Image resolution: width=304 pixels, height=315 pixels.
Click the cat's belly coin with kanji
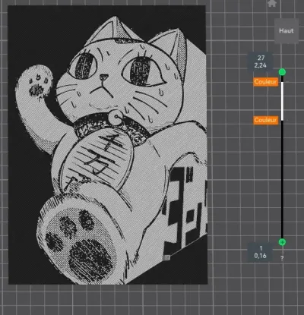97,158
